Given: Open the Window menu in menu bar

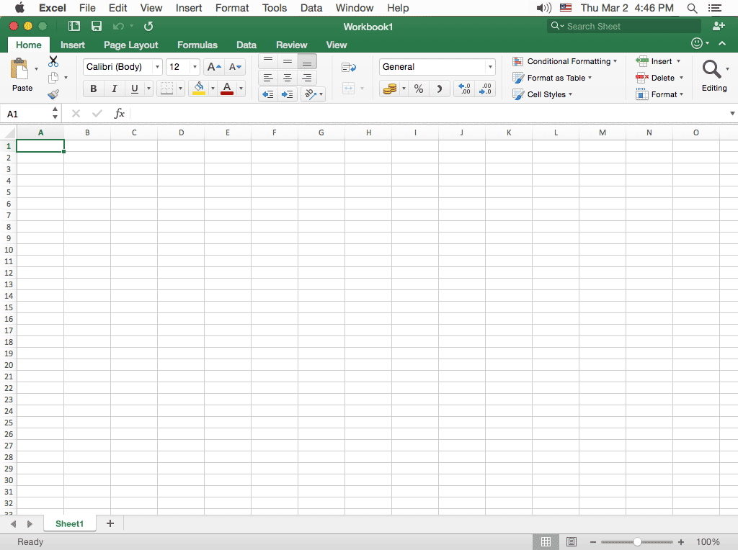Looking at the screenshot, I should click(x=355, y=8).
